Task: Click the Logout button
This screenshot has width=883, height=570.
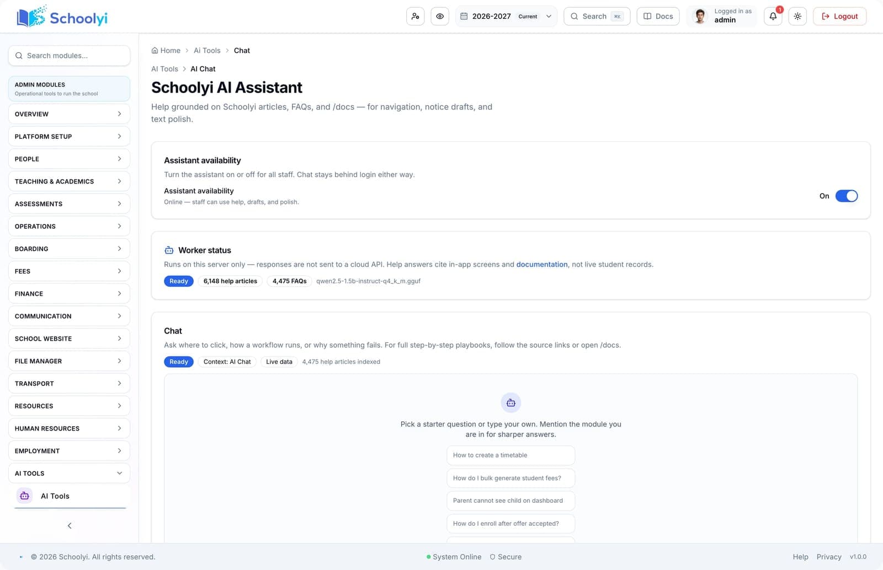Action: pos(839,17)
